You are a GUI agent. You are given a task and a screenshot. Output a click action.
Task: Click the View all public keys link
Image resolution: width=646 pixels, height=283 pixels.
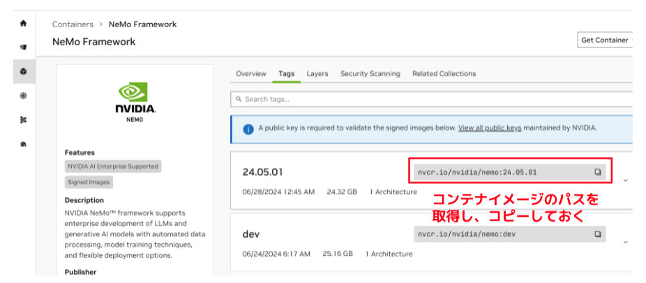[x=490, y=128]
